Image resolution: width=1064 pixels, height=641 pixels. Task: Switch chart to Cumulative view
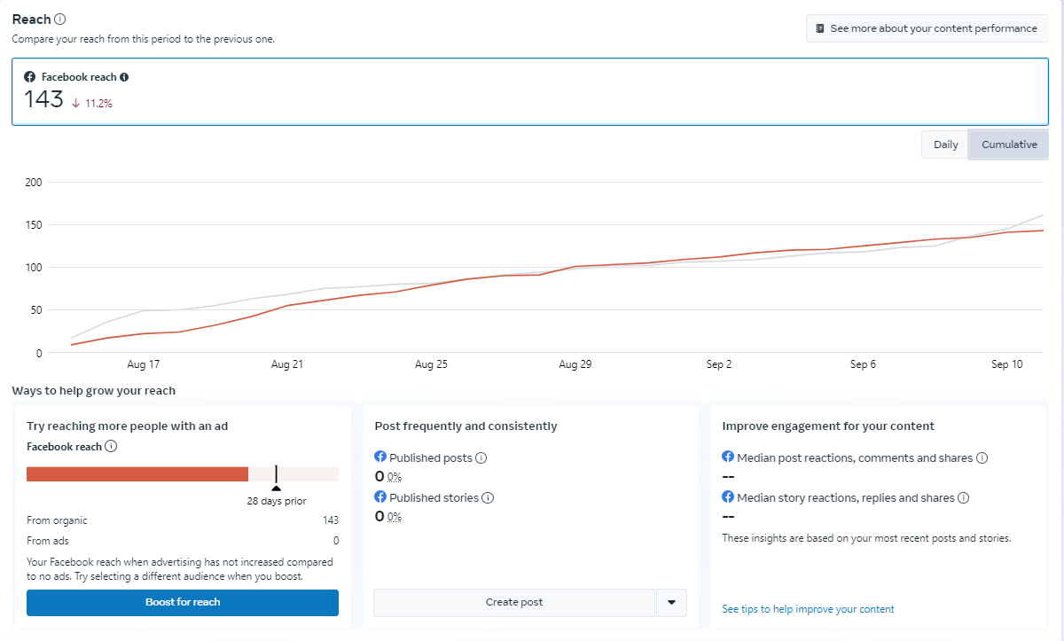click(x=1009, y=145)
